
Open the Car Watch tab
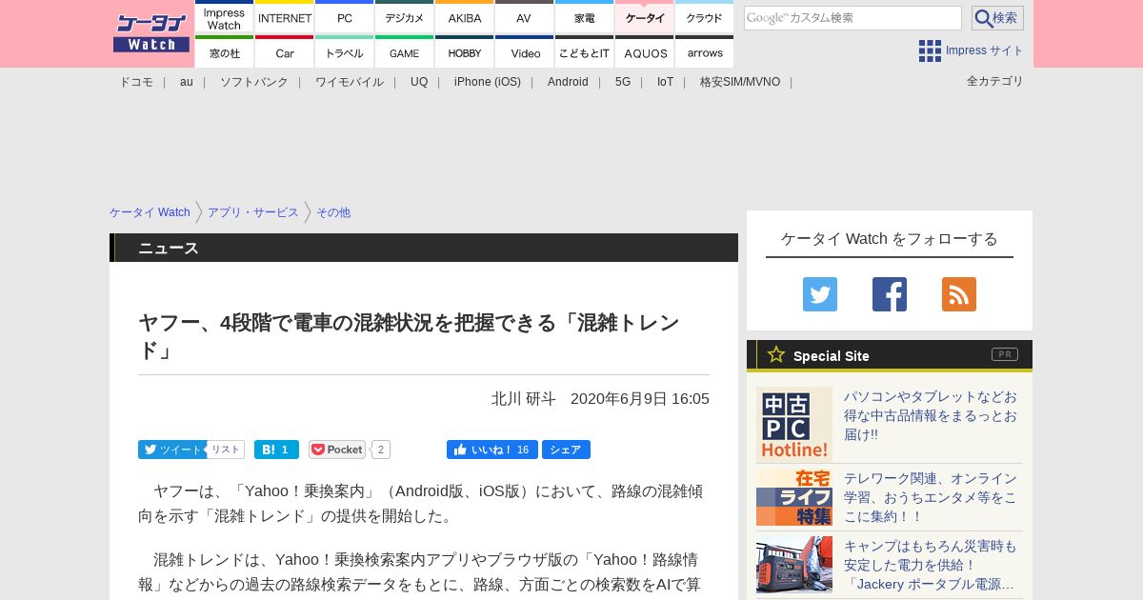pos(285,52)
